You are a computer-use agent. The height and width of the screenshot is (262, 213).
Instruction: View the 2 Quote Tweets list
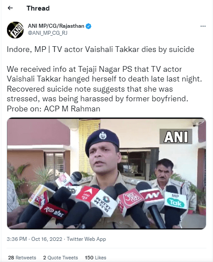60,258
